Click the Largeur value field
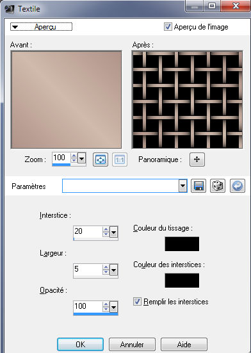Image resolution: width=251 pixels, height=353 pixels. pyautogui.click(x=88, y=270)
